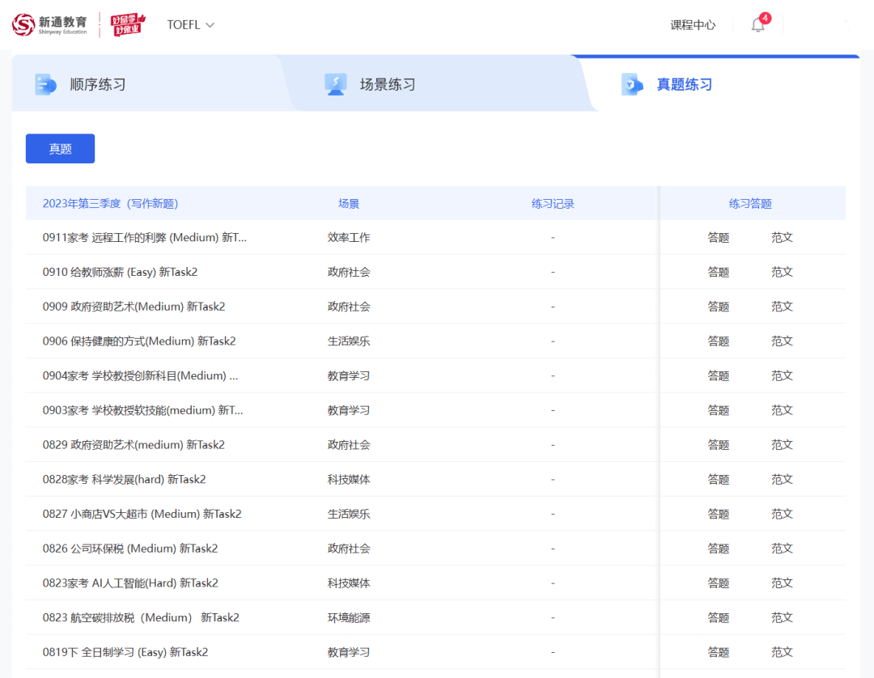Expand the TOEFL dropdown
874x678 pixels.
[x=191, y=25]
